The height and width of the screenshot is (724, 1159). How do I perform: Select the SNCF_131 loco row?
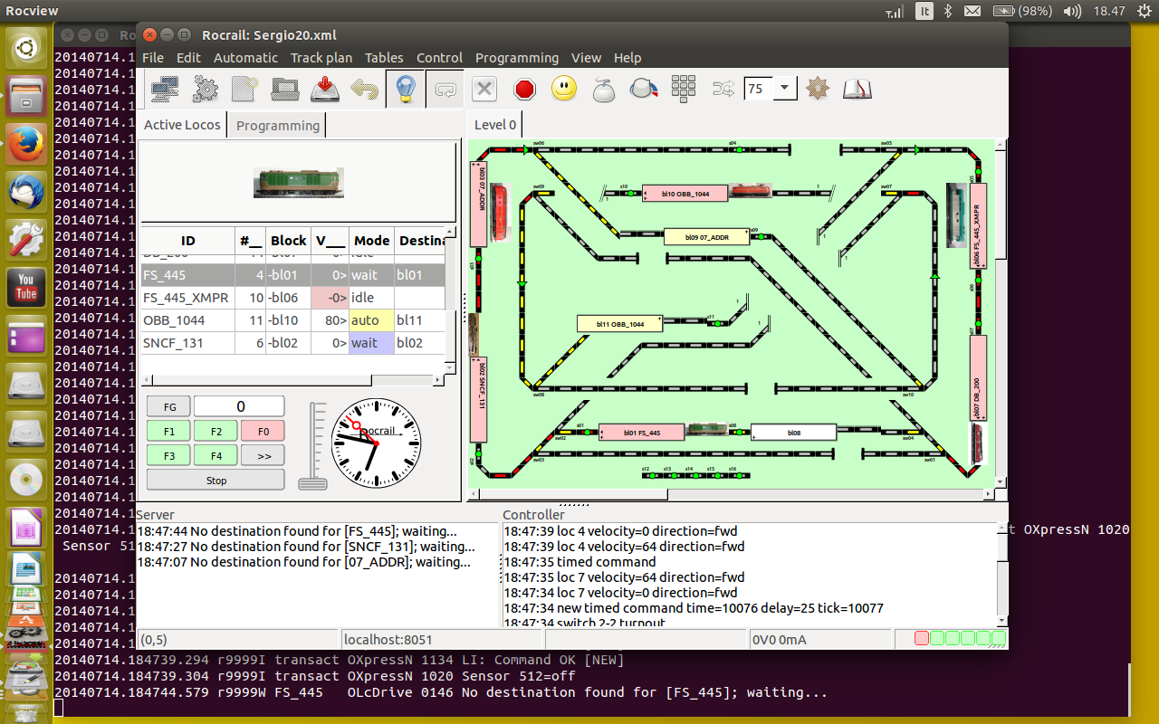(292, 343)
